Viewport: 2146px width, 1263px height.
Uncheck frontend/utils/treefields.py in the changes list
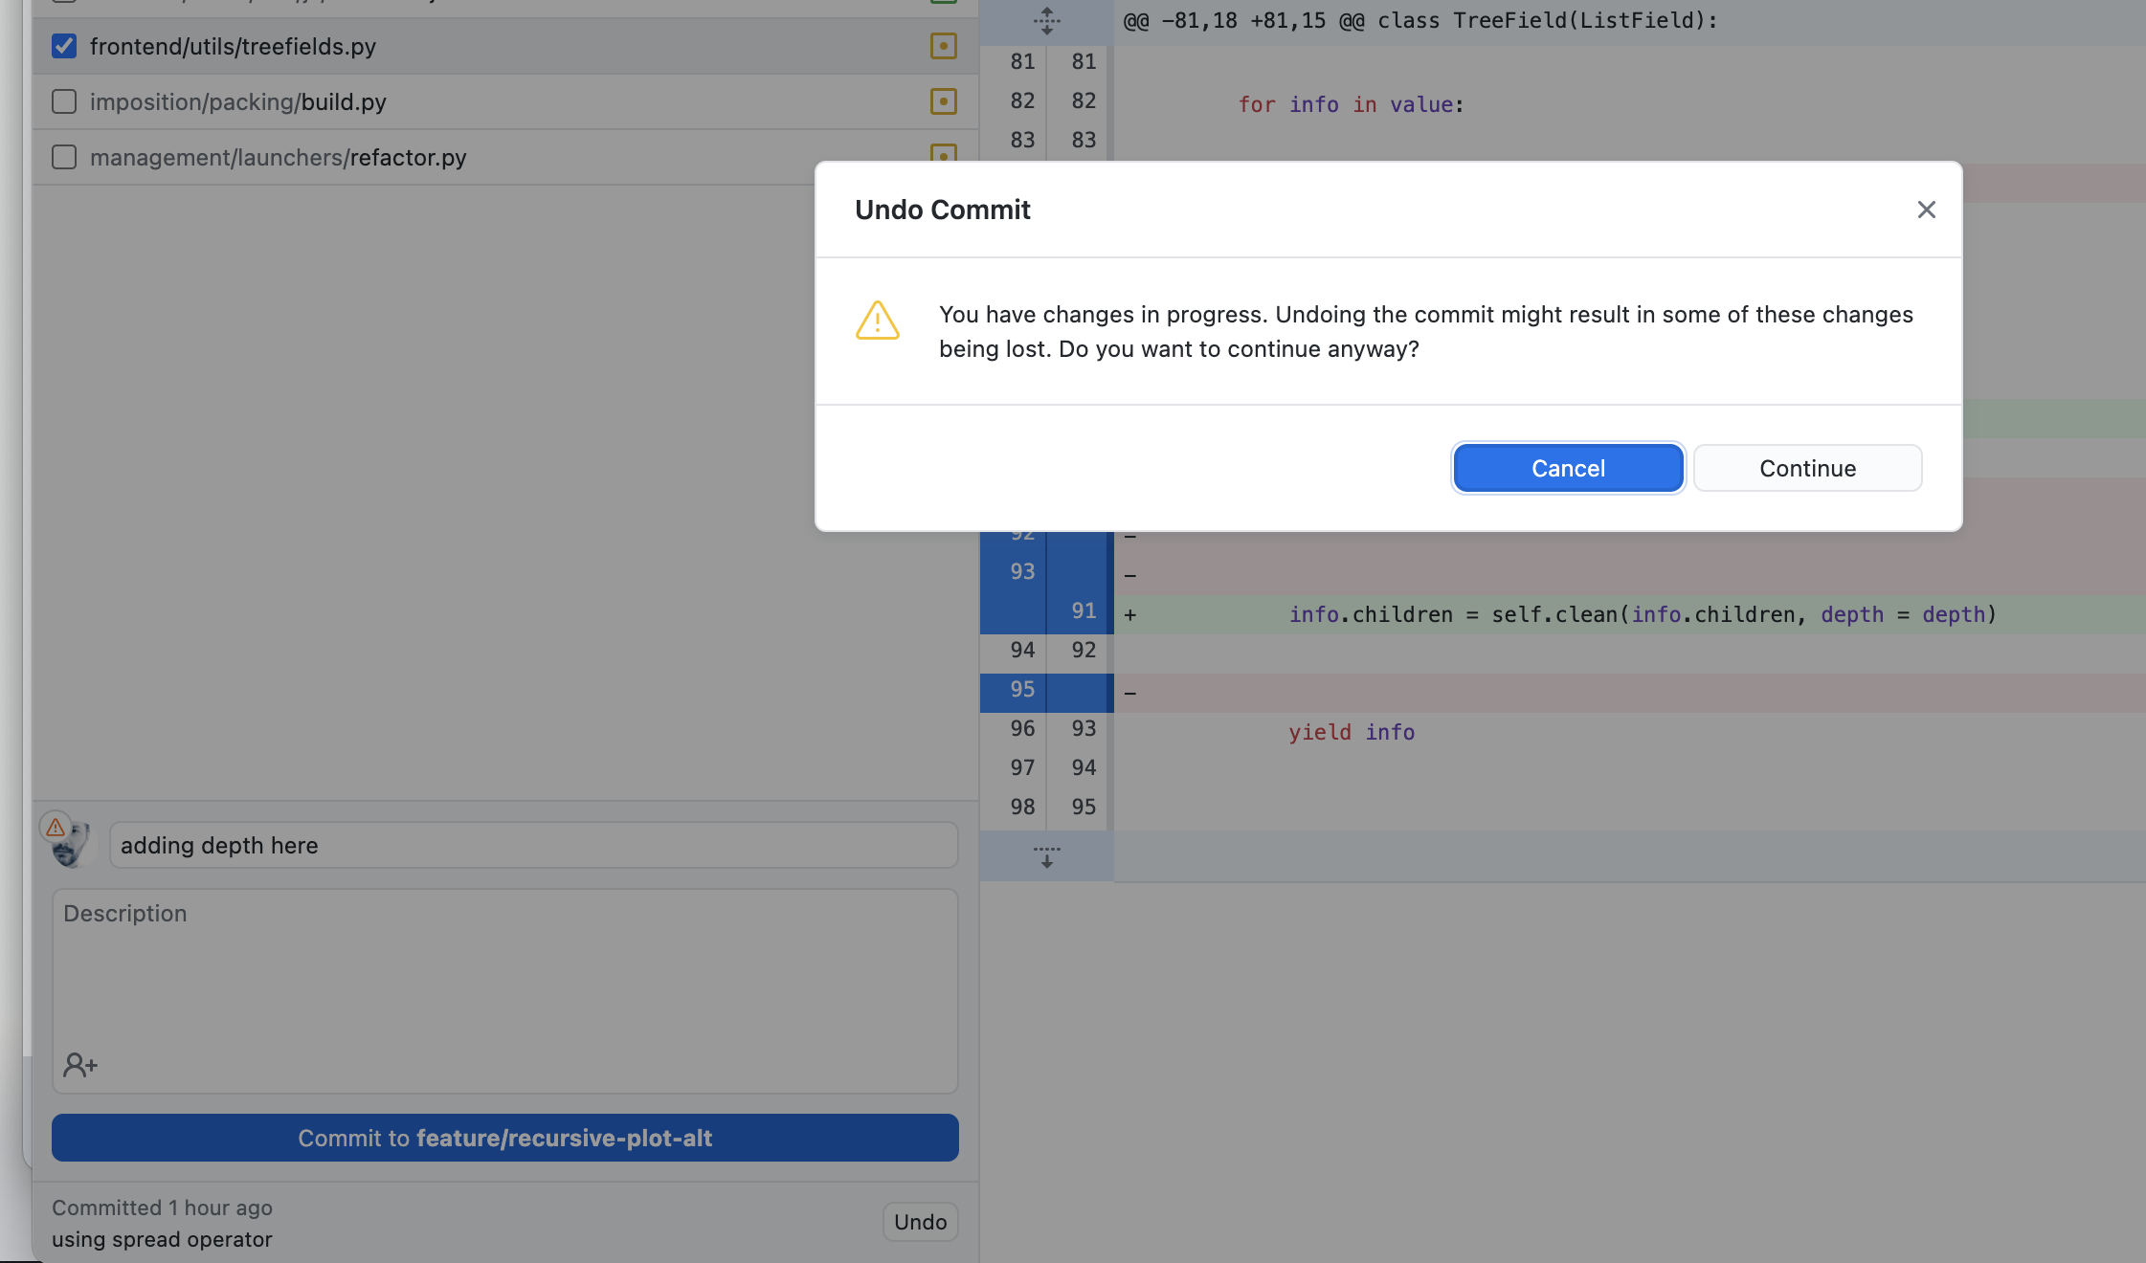63,45
